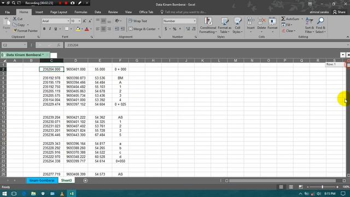Open Format as Table gallery
Viewport: 350px width, 197px height.
225,25
